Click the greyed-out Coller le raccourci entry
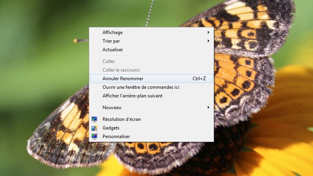 [151, 70]
